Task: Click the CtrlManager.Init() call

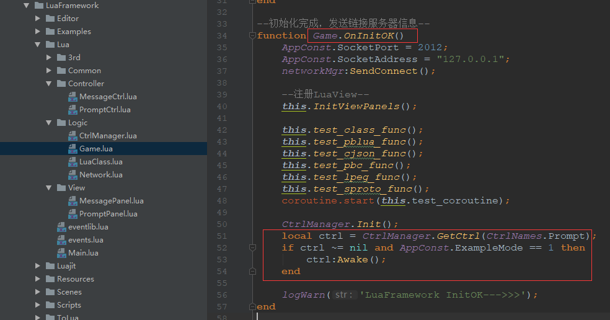Action: tap(340, 224)
